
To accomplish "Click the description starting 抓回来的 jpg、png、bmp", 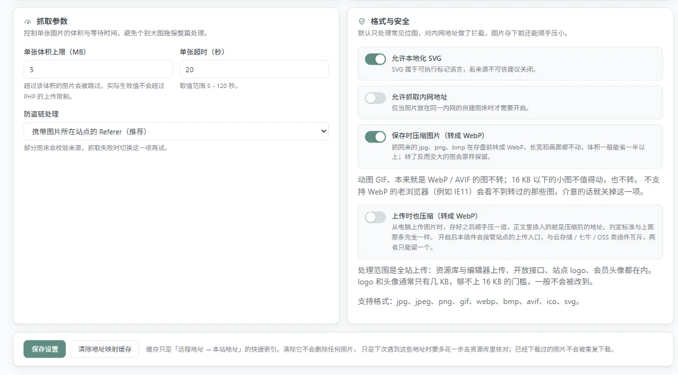I will [519, 152].
